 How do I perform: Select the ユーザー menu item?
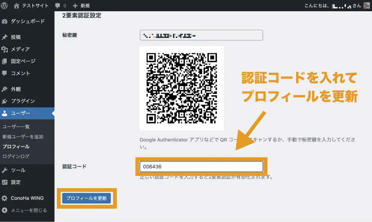tap(20, 113)
